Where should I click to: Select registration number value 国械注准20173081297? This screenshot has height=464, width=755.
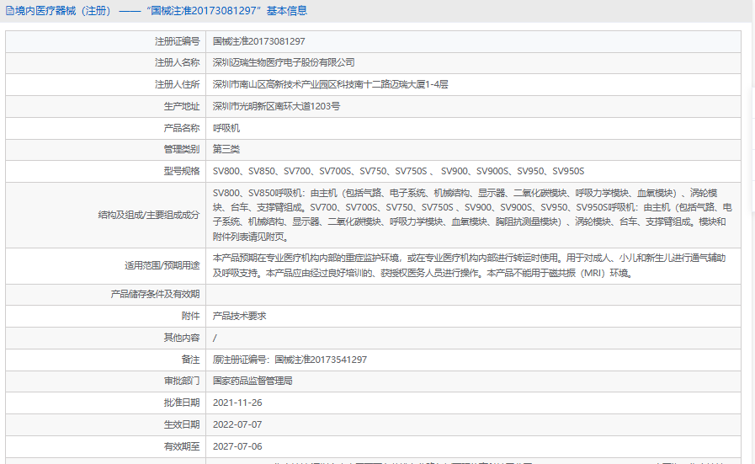click(x=259, y=41)
